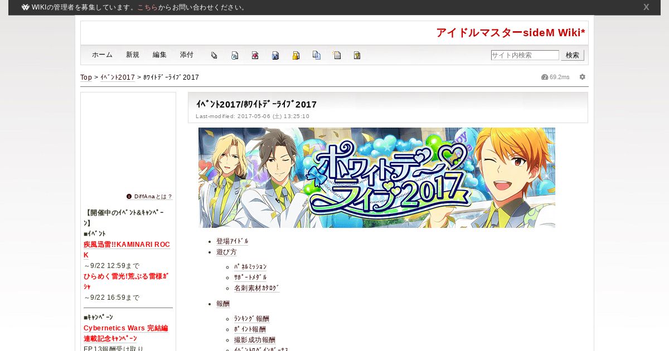The height and width of the screenshot is (351, 669).
Task: Open the ホーム menu item
Action: (102, 55)
